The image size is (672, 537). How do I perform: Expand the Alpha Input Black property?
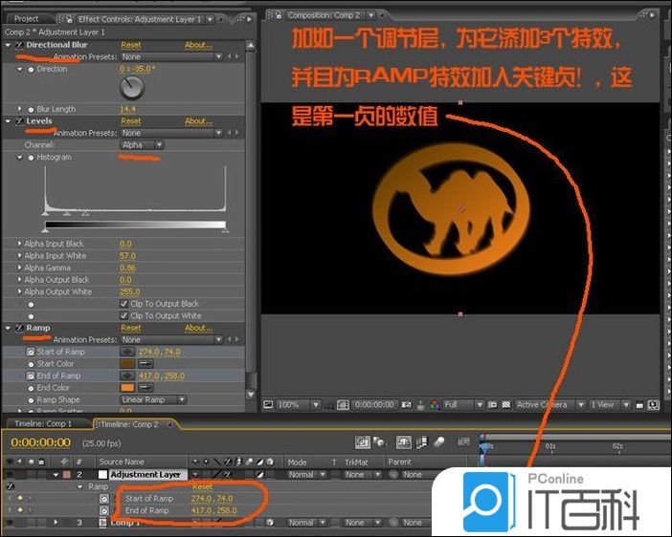tap(19, 243)
